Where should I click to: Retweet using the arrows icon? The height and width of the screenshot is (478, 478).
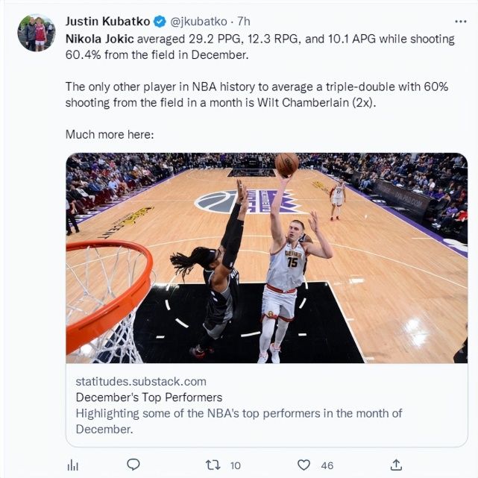[x=213, y=465]
